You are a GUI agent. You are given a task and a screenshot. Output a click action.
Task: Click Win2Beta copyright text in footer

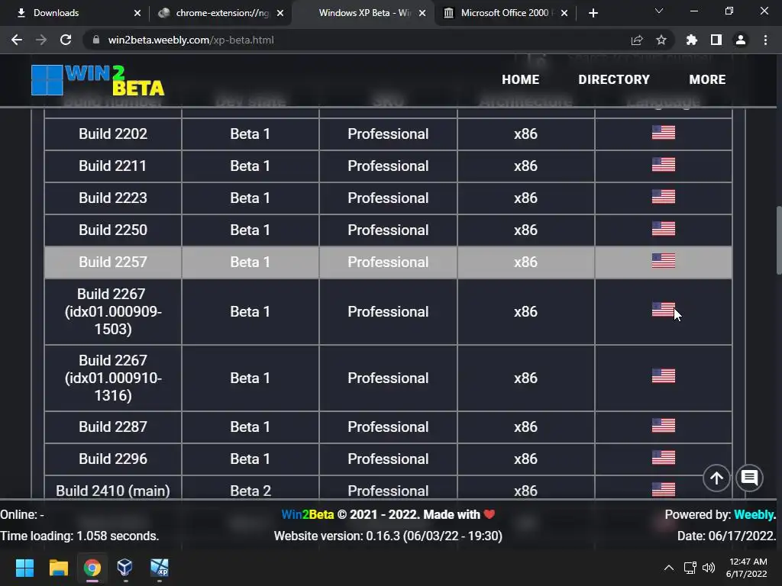(388, 515)
